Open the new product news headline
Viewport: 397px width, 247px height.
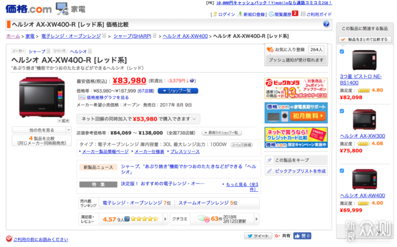[x=189, y=169]
